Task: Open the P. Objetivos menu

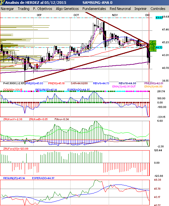Action: 42,9
